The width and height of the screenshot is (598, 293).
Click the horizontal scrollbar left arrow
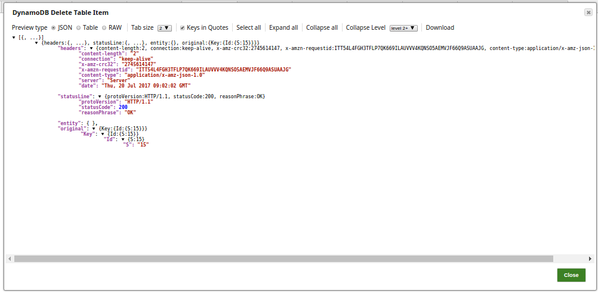(x=9, y=258)
